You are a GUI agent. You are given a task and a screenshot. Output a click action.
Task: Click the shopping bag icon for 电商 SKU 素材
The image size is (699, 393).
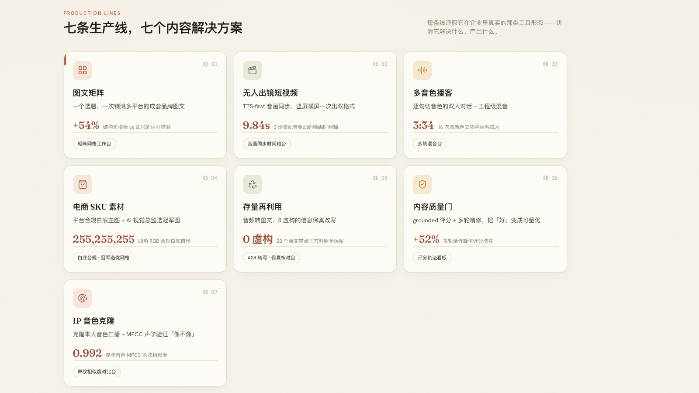(x=83, y=184)
